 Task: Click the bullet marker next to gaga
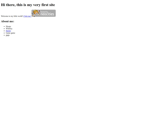pos(4,35)
